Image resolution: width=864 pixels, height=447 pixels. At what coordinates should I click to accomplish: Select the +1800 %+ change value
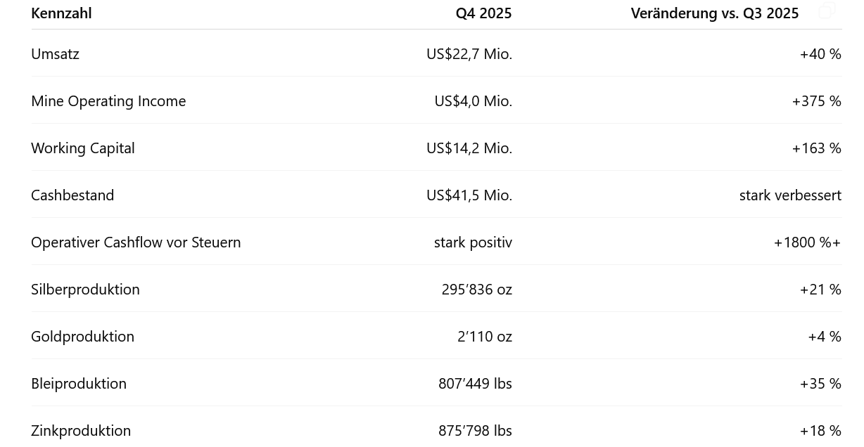coord(807,242)
